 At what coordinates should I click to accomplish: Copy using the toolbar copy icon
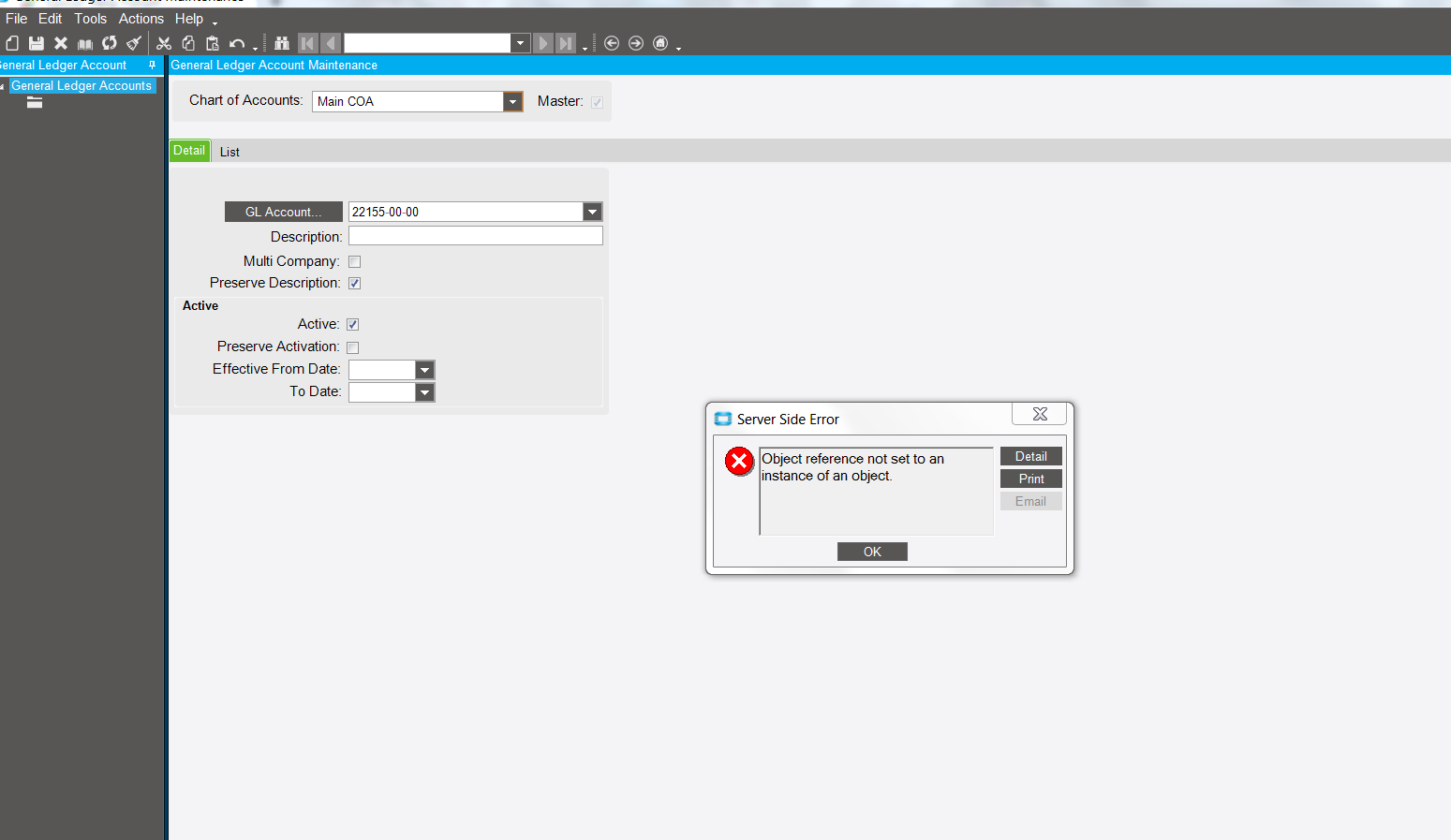click(x=188, y=43)
